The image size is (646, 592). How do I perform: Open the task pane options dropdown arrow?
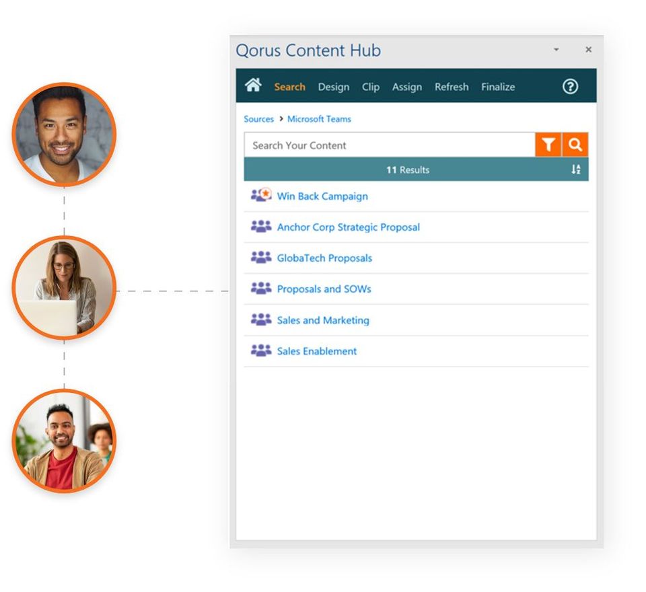[557, 49]
